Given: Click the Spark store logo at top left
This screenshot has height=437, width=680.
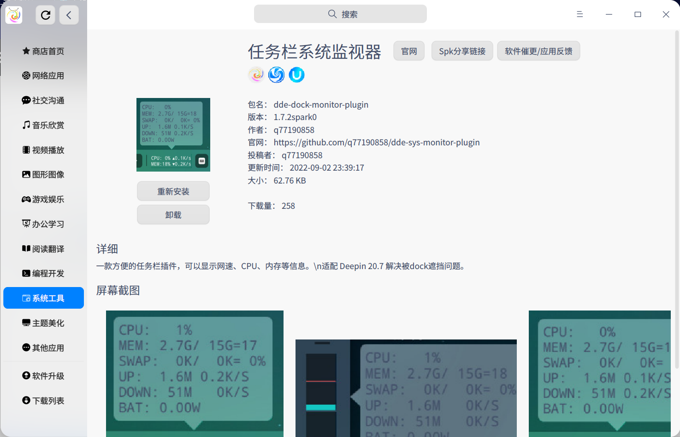Looking at the screenshot, I should tap(13, 15).
